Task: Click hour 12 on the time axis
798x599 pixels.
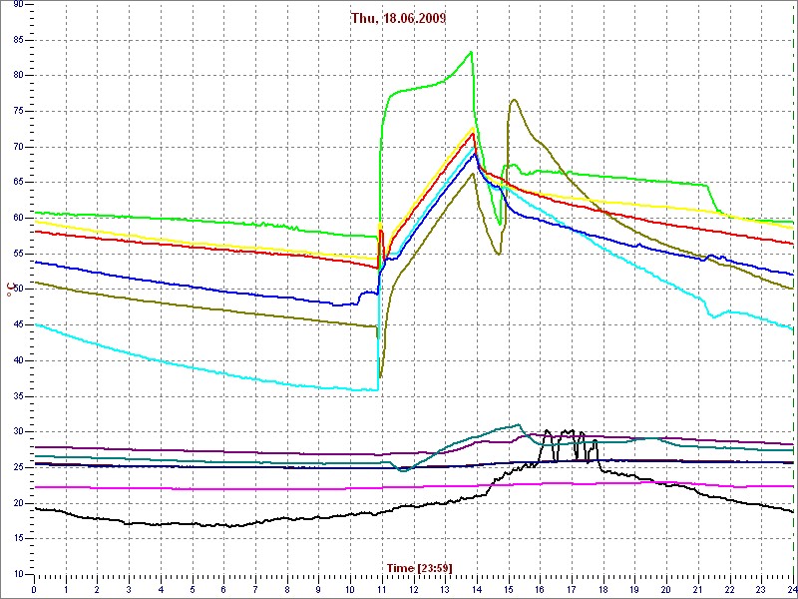Action: (x=413, y=589)
